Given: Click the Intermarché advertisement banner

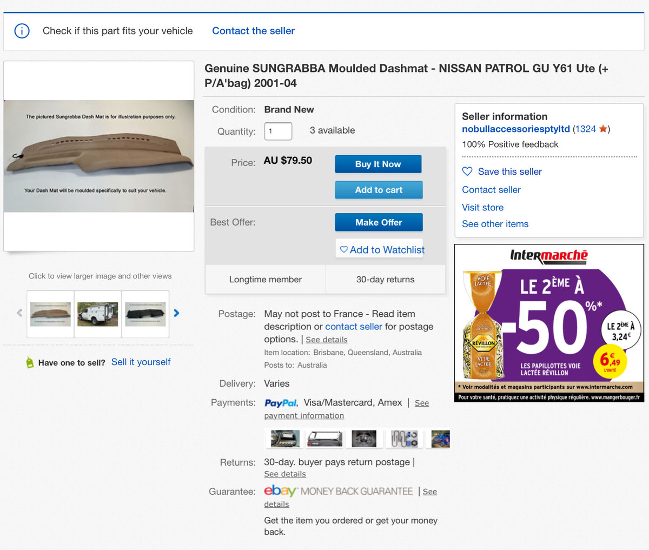Looking at the screenshot, I should click(549, 323).
